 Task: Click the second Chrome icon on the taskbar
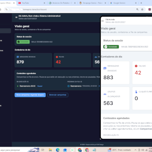pyautogui.click(x=87, y=150)
